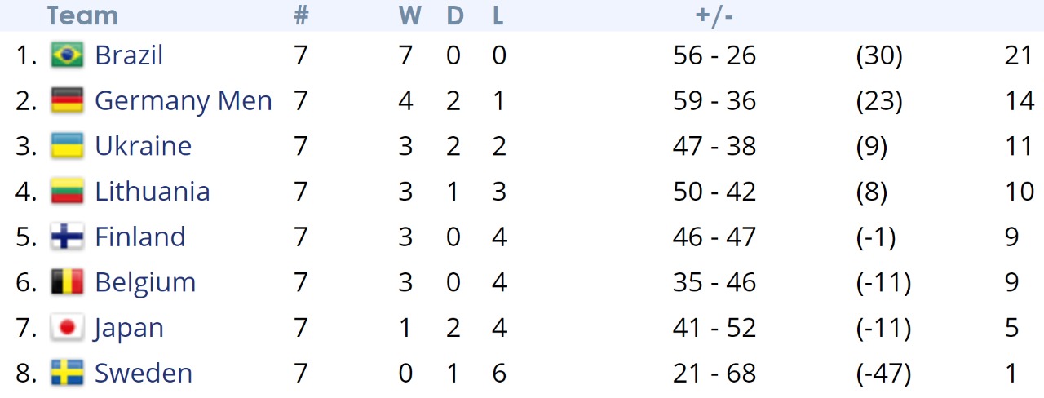Screen dimensions: 1044x398
Task: Click the Finland flag icon
Action: [x=67, y=237]
